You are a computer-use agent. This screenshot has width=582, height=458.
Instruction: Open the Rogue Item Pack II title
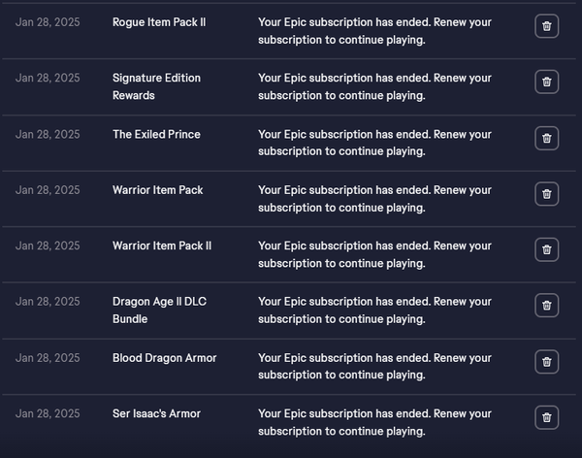coord(159,22)
